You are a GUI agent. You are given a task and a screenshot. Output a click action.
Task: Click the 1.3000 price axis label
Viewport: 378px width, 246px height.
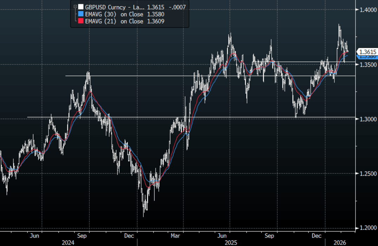pyautogui.click(x=368, y=119)
